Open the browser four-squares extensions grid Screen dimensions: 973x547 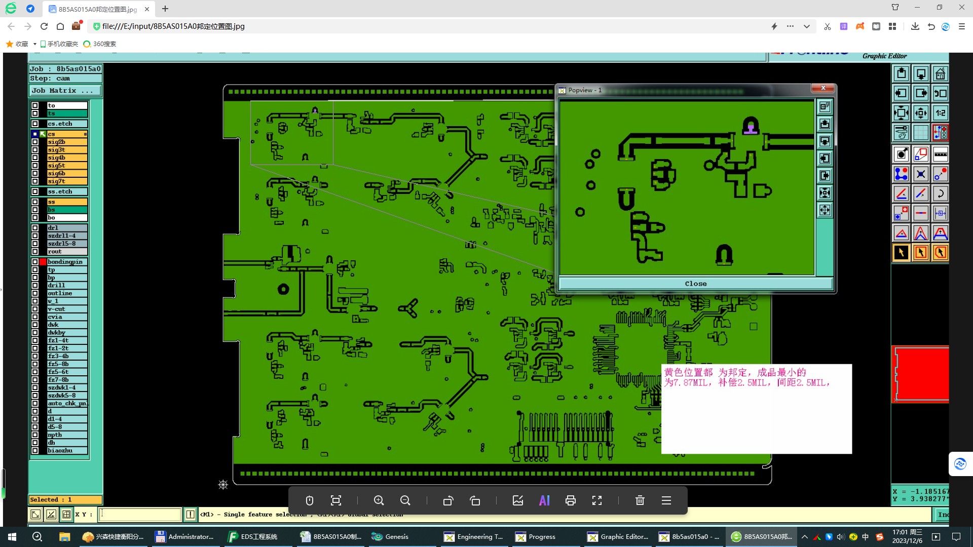[x=892, y=26]
